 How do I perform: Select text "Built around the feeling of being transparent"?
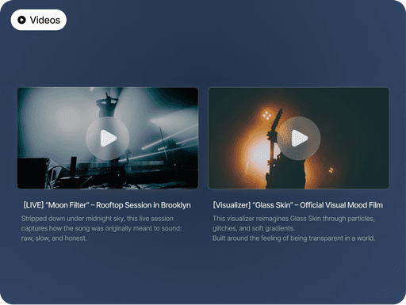click(x=278, y=238)
